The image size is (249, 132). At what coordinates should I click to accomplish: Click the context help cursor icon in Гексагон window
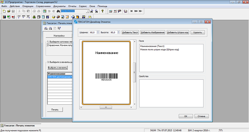tap(59, 28)
